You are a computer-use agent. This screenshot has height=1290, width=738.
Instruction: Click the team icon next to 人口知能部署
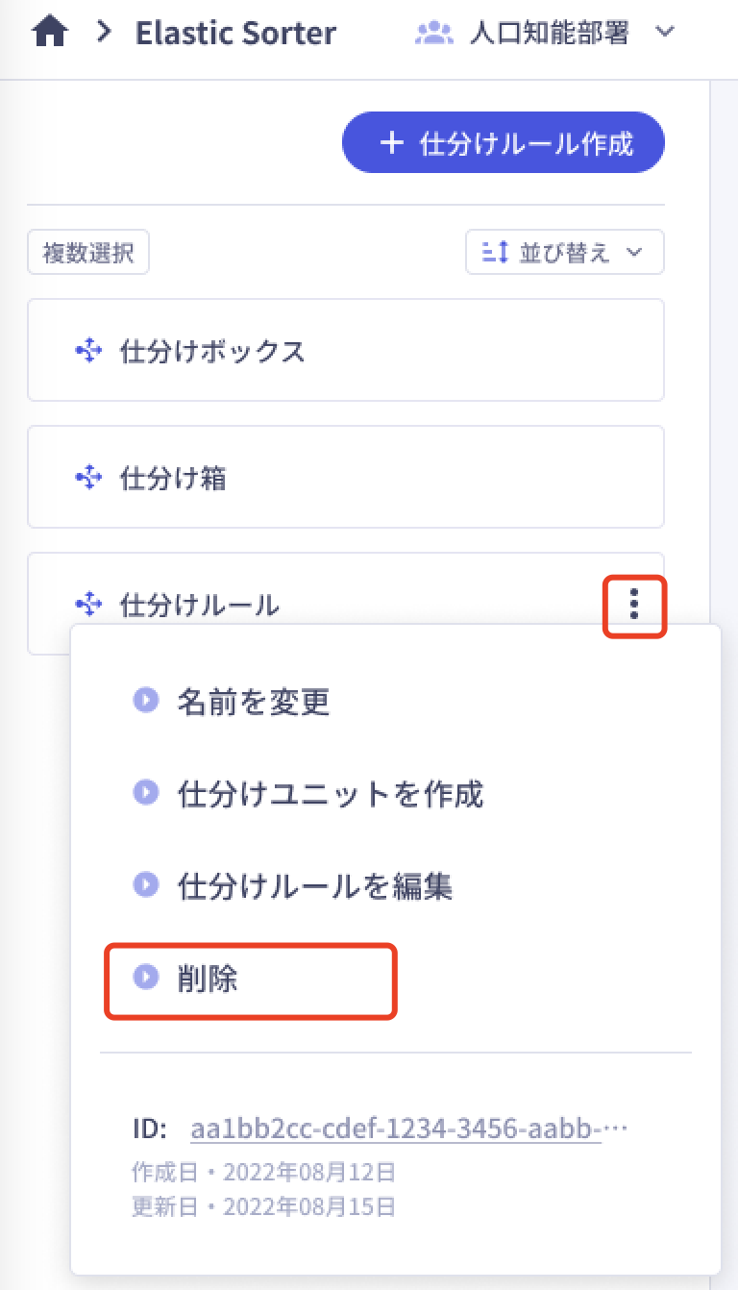[x=436, y=32]
